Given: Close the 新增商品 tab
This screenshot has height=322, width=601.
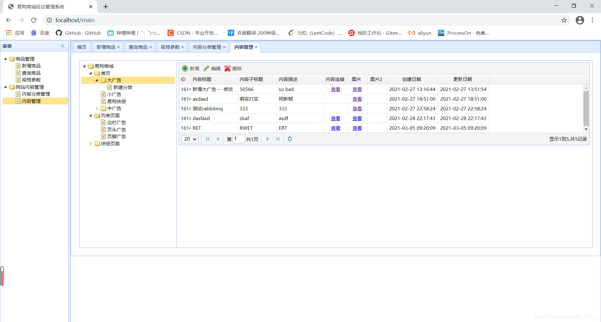Looking at the screenshot, I should (x=119, y=47).
